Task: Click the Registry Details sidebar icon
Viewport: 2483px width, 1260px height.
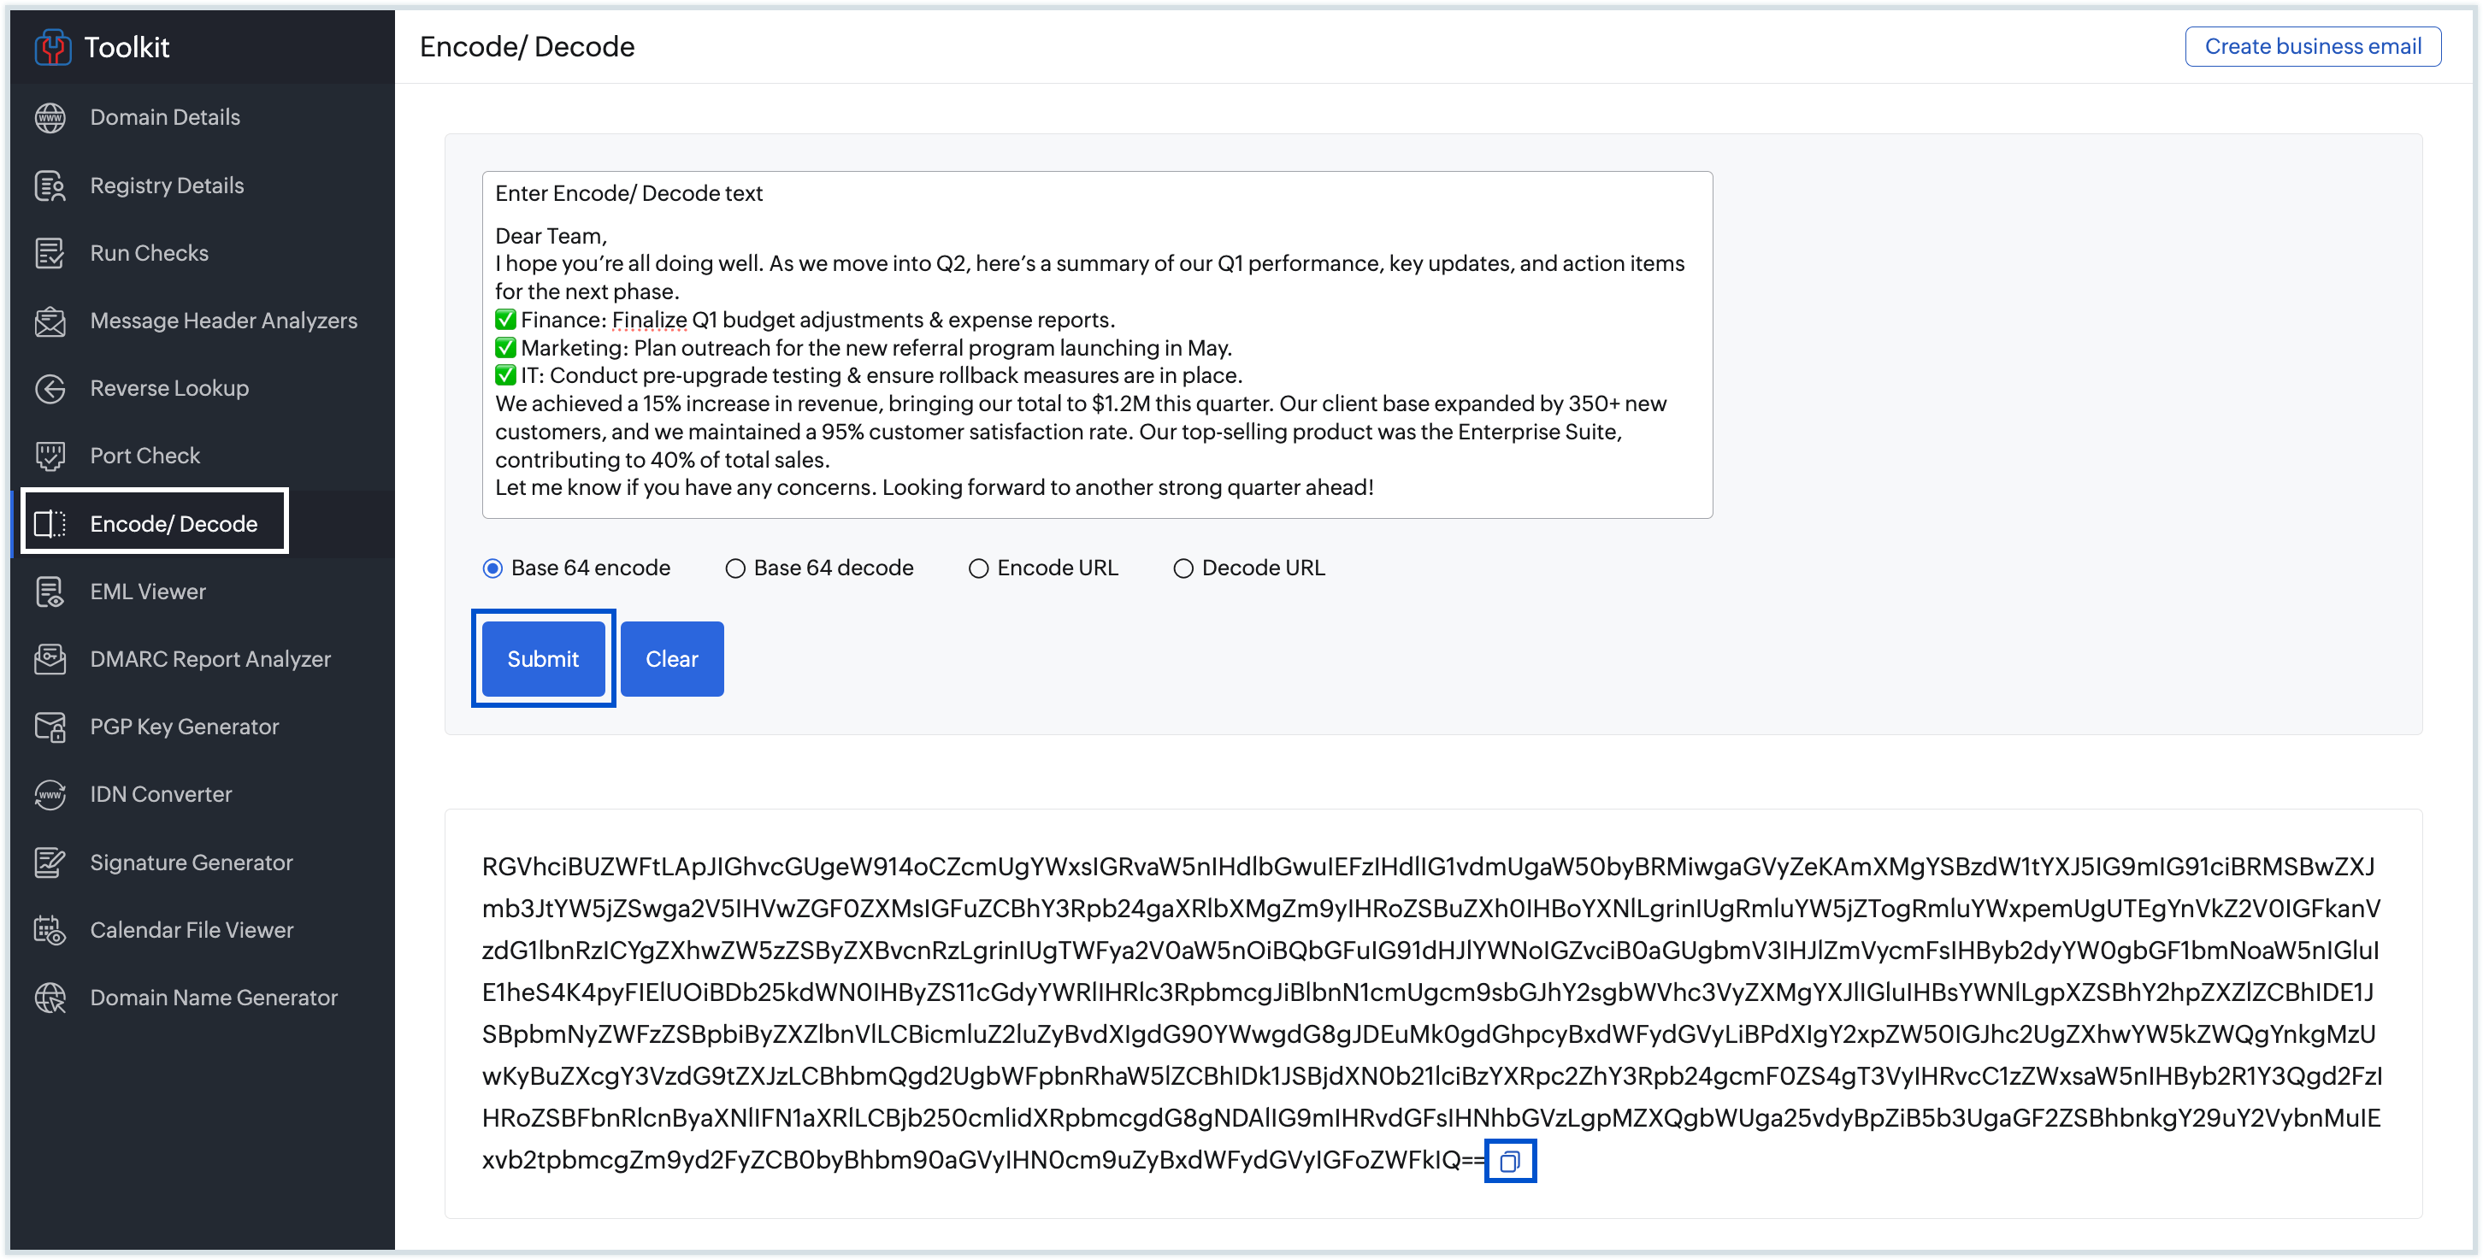Action: pos(50,185)
